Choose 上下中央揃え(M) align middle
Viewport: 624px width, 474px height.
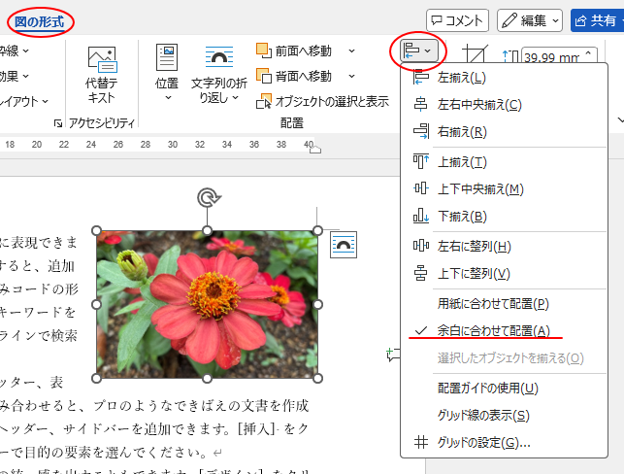(504, 188)
